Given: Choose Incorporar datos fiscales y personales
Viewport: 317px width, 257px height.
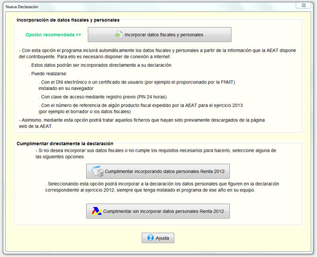Looking at the screenshot, I should click(x=160, y=34).
